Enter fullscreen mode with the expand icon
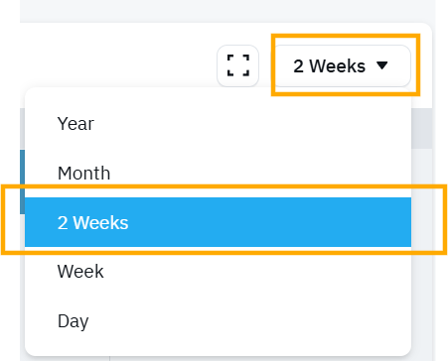 237,65
